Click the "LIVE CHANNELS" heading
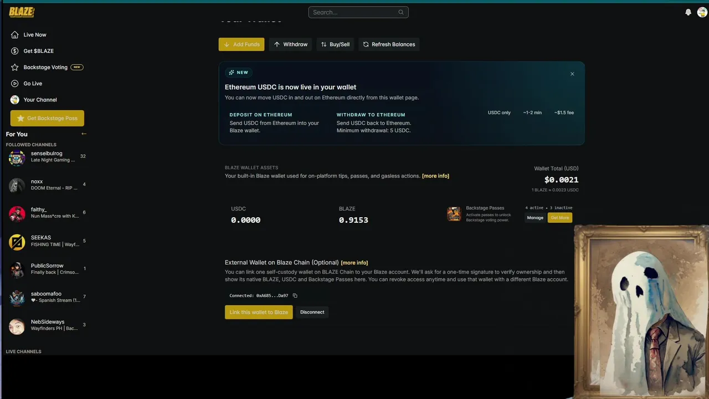This screenshot has height=399, width=709. (23, 351)
